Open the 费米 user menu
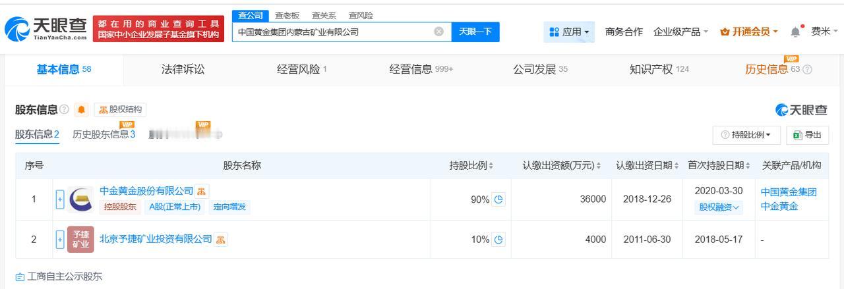This screenshot has height=289, width=844. point(825,32)
